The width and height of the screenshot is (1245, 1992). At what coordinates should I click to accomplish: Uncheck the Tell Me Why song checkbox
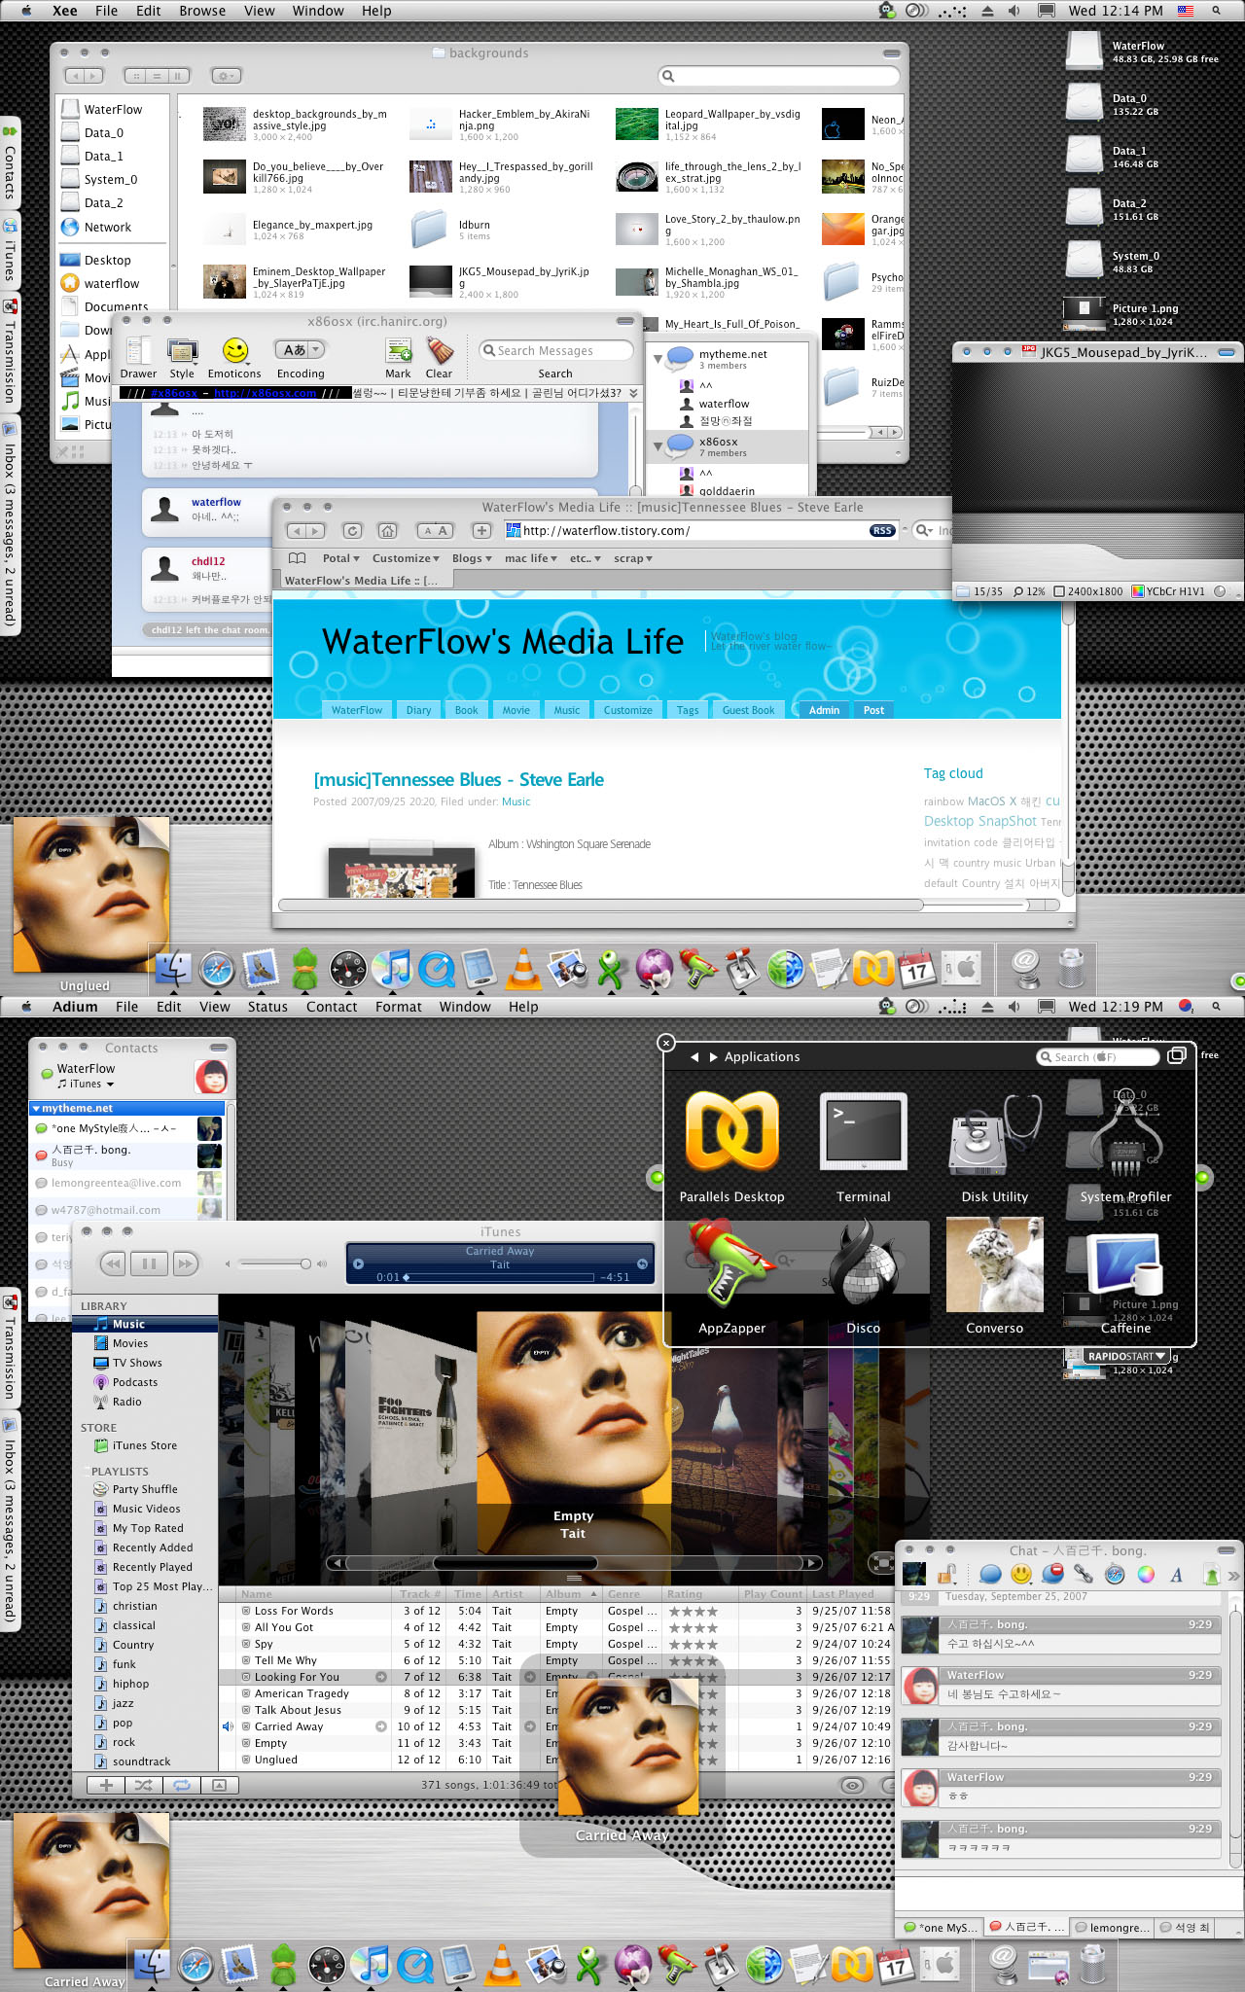247,1660
